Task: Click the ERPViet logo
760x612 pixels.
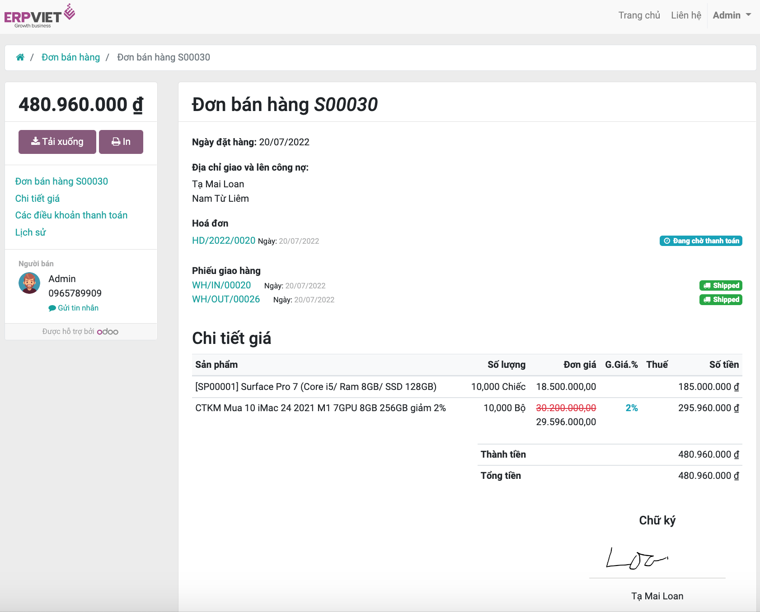Action: point(39,16)
